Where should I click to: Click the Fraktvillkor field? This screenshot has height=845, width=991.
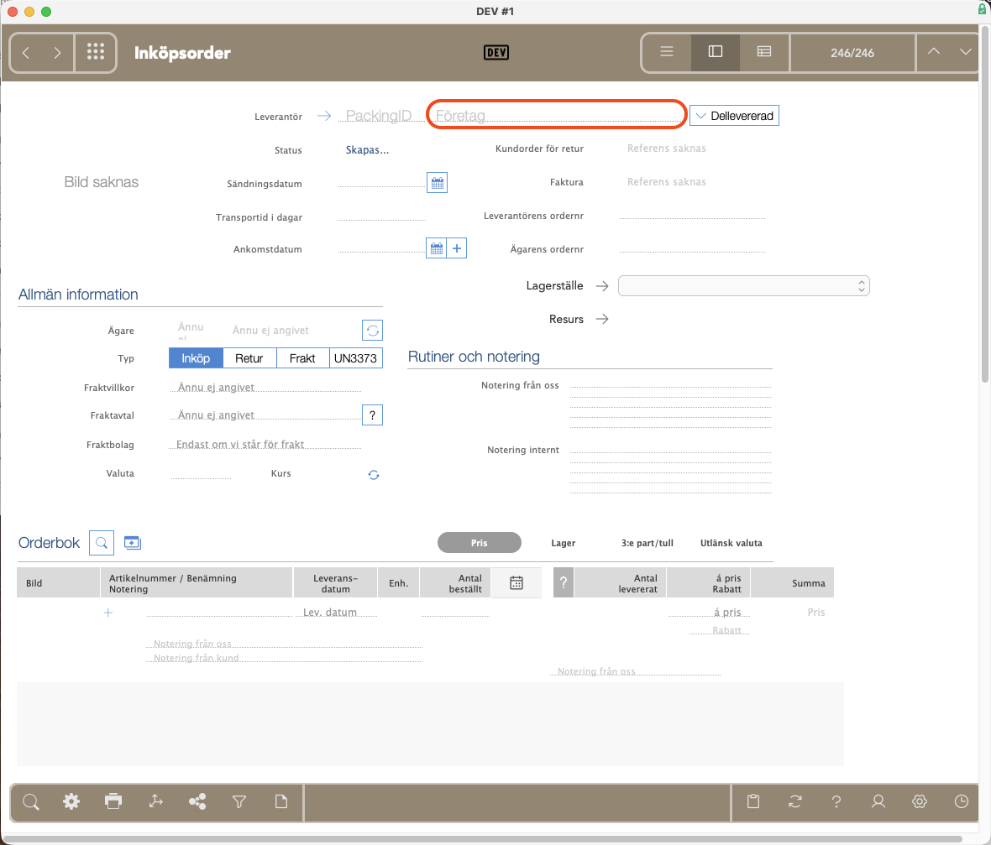266,387
